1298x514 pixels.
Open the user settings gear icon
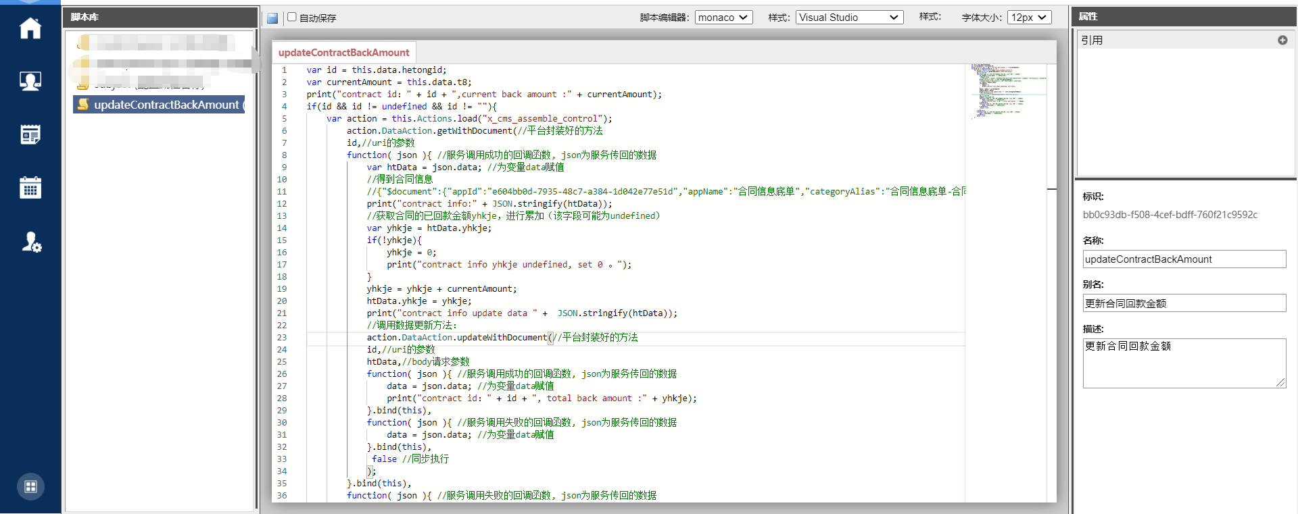[x=31, y=242]
